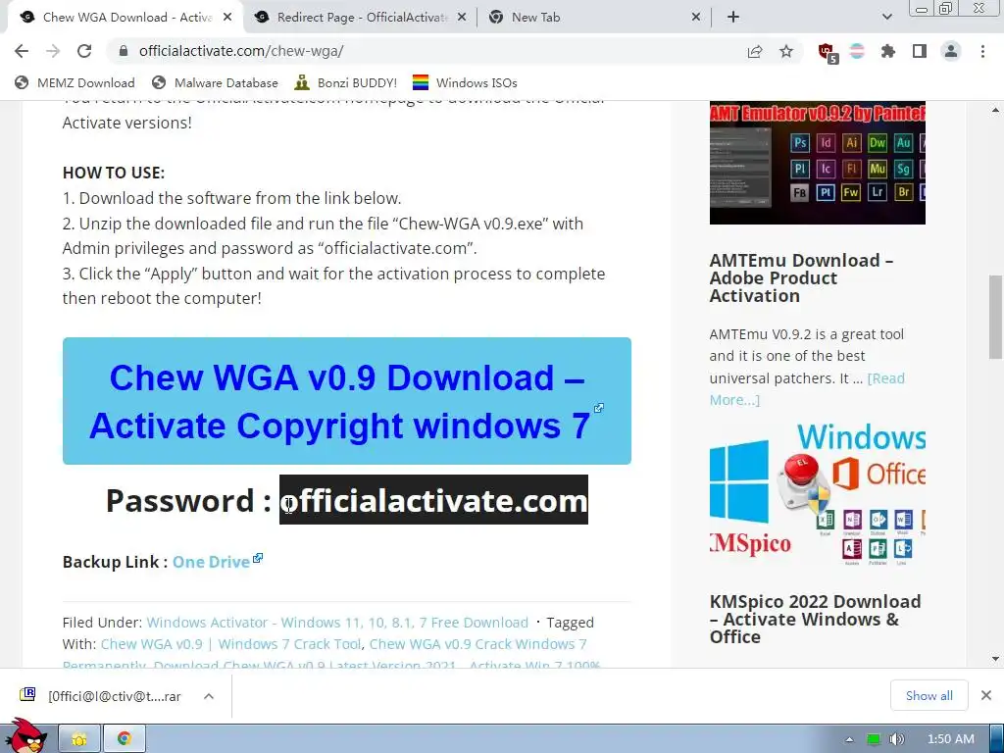This screenshot has width=1004, height=753.
Task: Click the Chrome taskbar icon
Action: 125,739
